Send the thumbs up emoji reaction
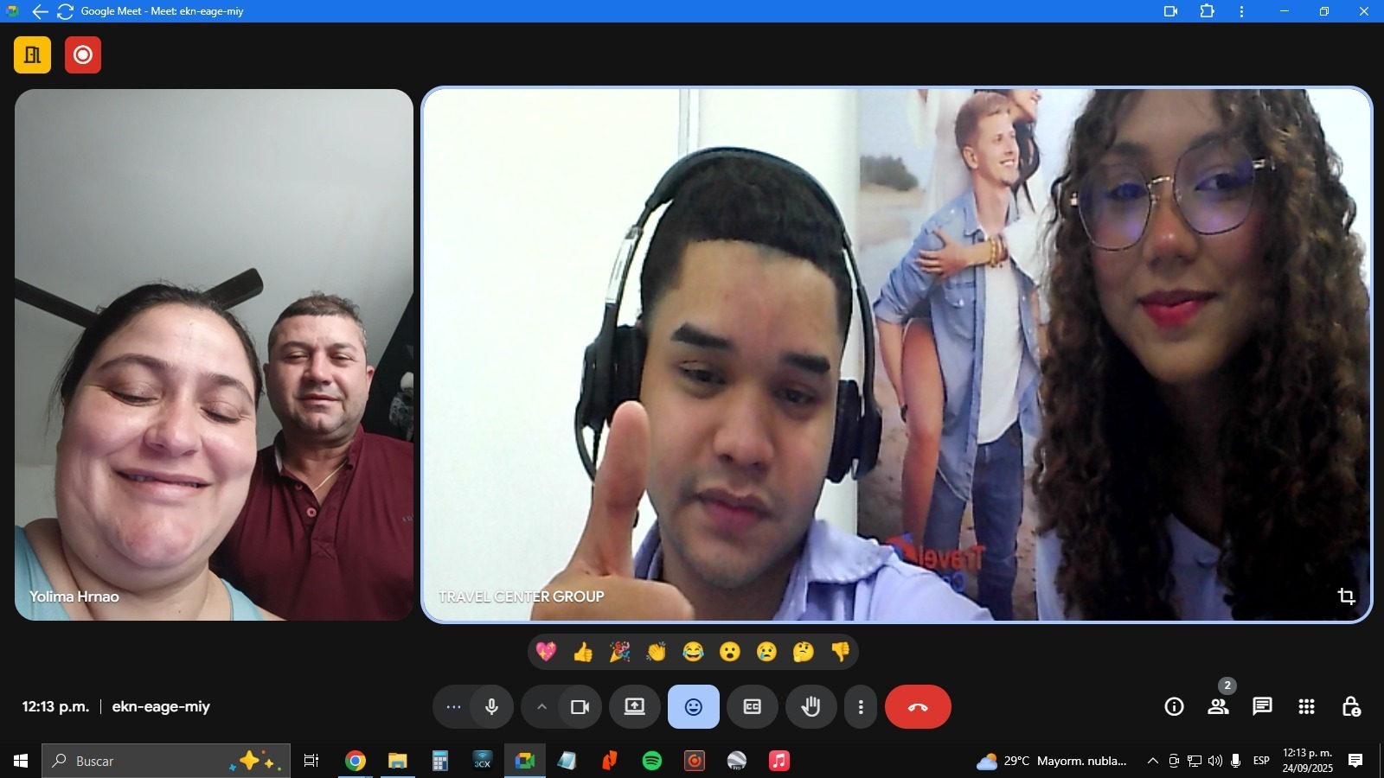The height and width of the screenshot is (778, 1384). (583, 653)
